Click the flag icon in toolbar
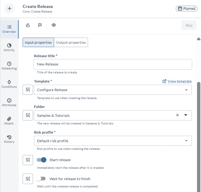This screenshot has height=192, width=201. (x=40, y=25)
